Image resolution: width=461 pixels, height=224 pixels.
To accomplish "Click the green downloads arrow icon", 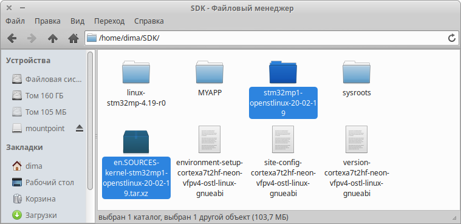I will tap(17, 215).
